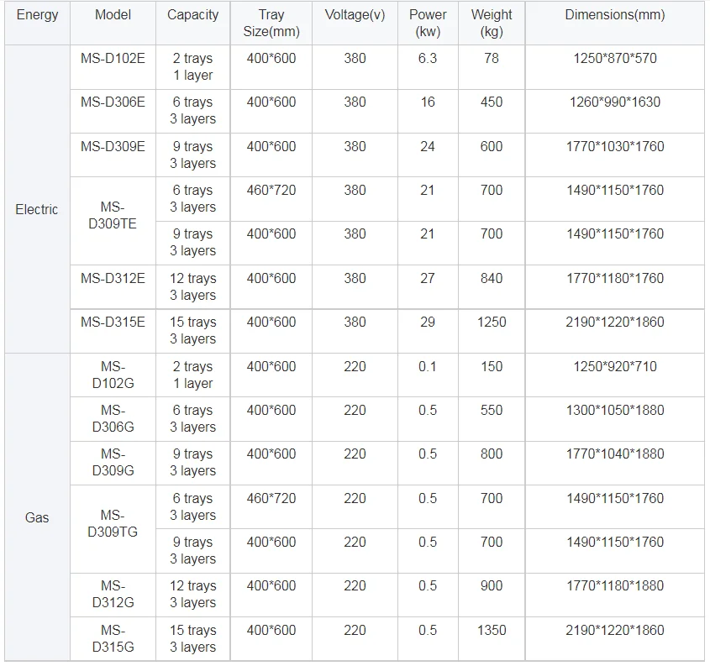The height and width of the screenshot is (666, 710).
Task: Click the 6.3 power value cell
Action: [x=428, y=59]
